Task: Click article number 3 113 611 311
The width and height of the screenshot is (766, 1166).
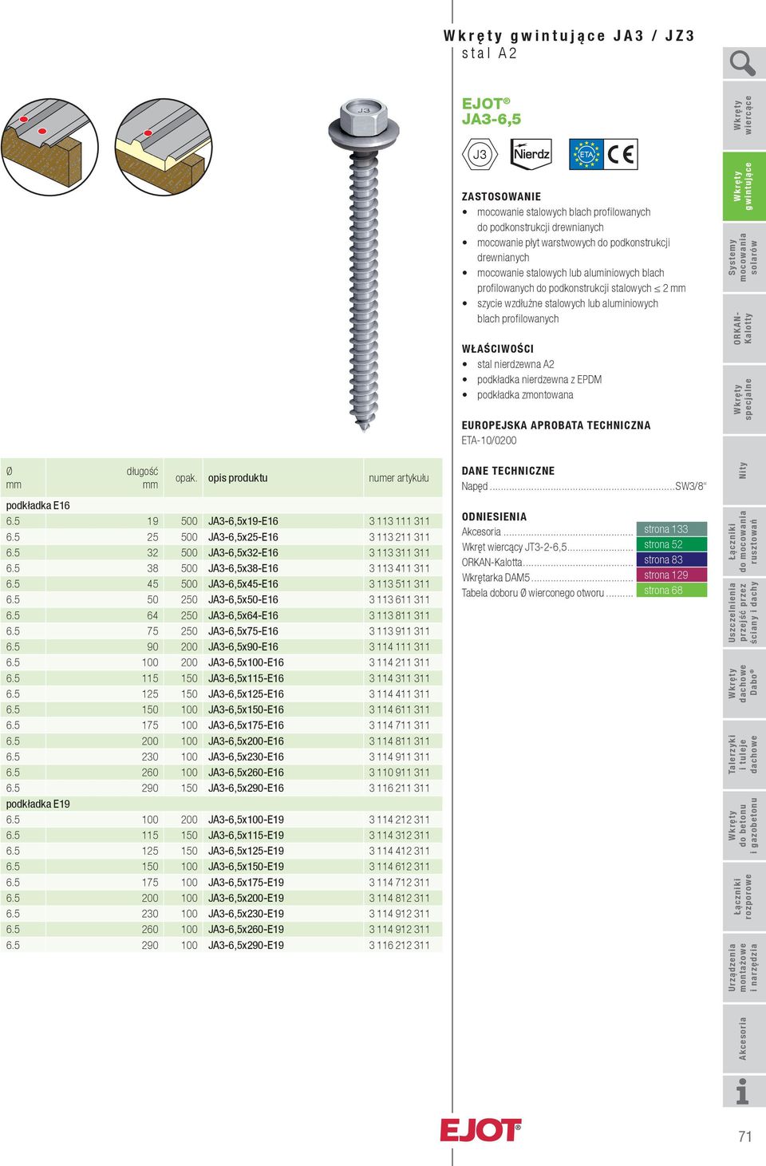Action: [399, 599]
